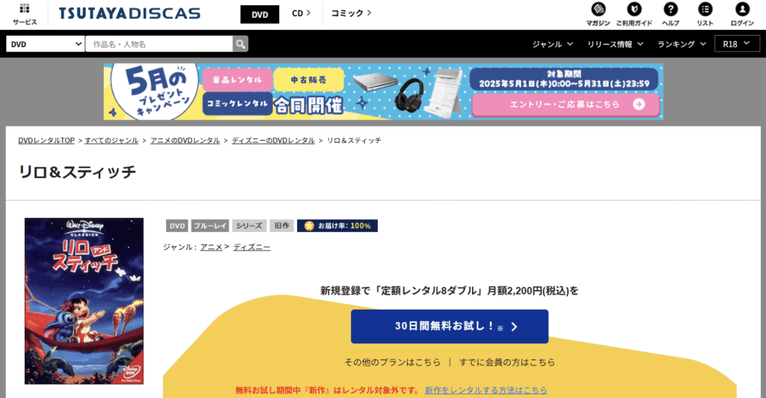
Task: Open アニメのDVDレンタル breadcrumb link
Action: pos(186,141)
